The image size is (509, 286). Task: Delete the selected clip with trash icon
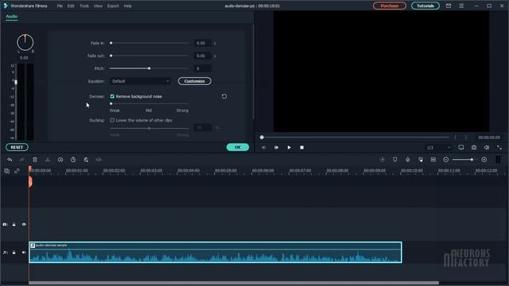pyautogui.click(x=35, y=160)
